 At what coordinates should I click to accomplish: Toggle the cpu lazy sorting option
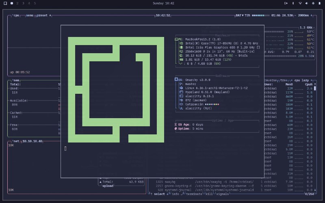303,80
